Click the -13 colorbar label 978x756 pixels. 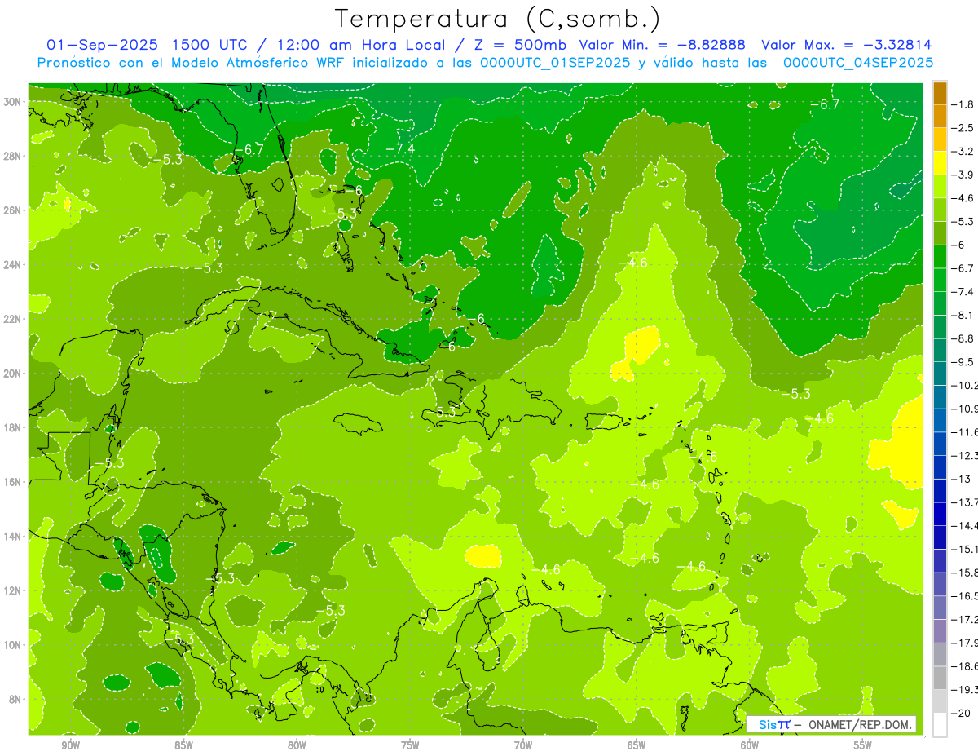(x=963, y=479)
